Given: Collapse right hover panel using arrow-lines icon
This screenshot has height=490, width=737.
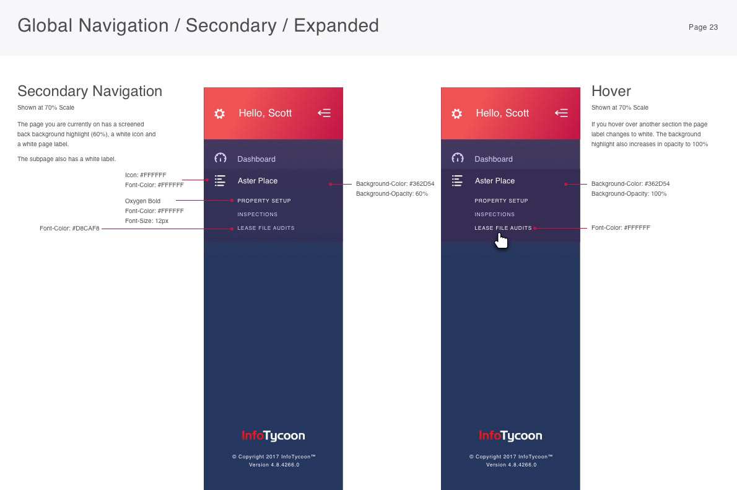Looking at the screenshot, I should pos(561,113).
